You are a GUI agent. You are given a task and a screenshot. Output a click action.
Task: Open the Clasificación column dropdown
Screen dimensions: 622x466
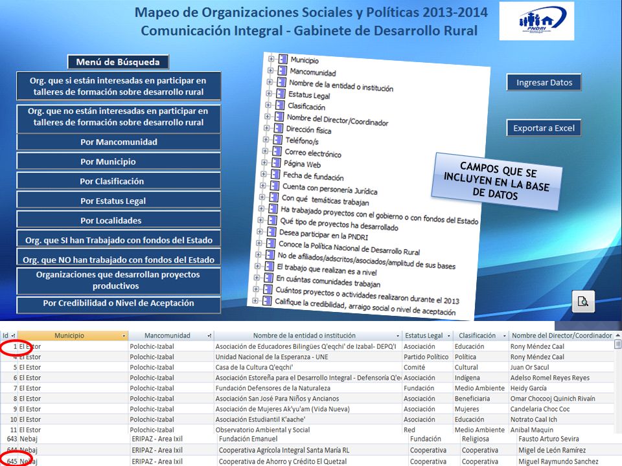click(x=504, y=336)
